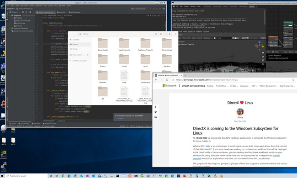
Task: Click DevBlogs link in blog header
Action: pyautogui.click(x=210, y=86)
